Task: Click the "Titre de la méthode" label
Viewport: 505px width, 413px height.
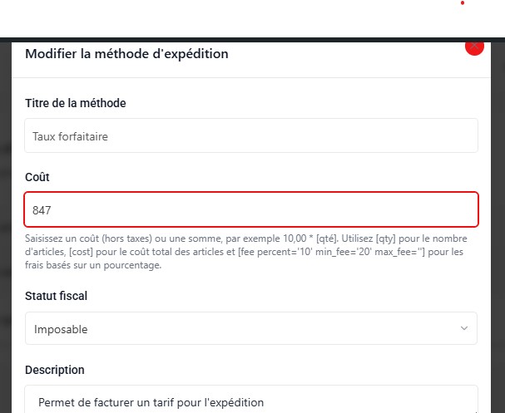Action: (76, 103)
